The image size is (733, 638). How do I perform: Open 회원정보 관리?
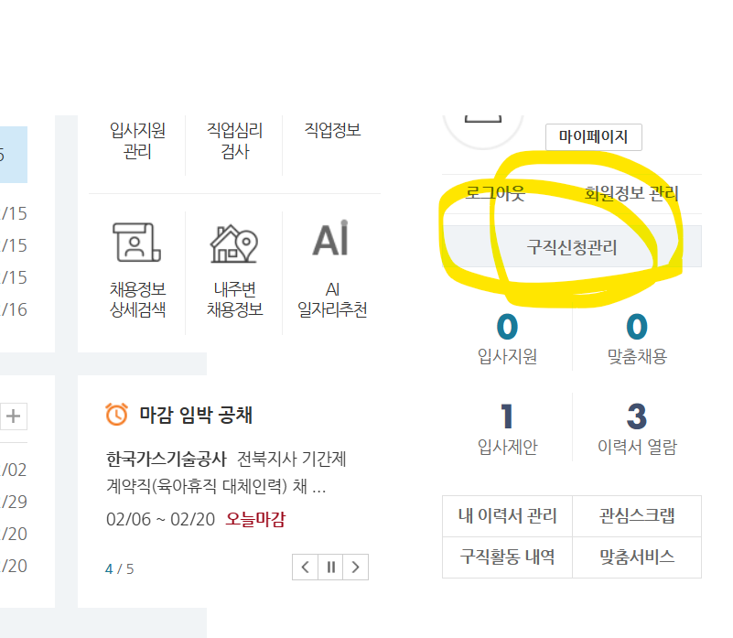point(631,193)
